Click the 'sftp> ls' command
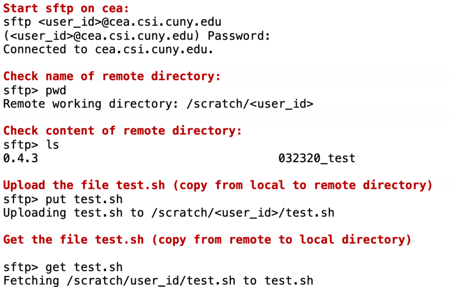Image resolution: width=450 pixels, height=287 pixels. click(31, 145)
